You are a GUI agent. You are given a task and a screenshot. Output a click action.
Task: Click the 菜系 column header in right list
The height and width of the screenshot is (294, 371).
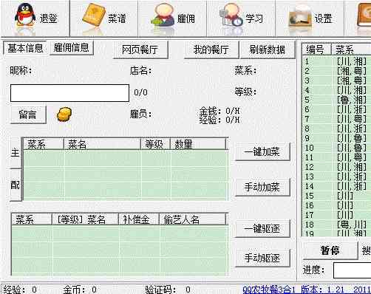click(x=351, y=49)
